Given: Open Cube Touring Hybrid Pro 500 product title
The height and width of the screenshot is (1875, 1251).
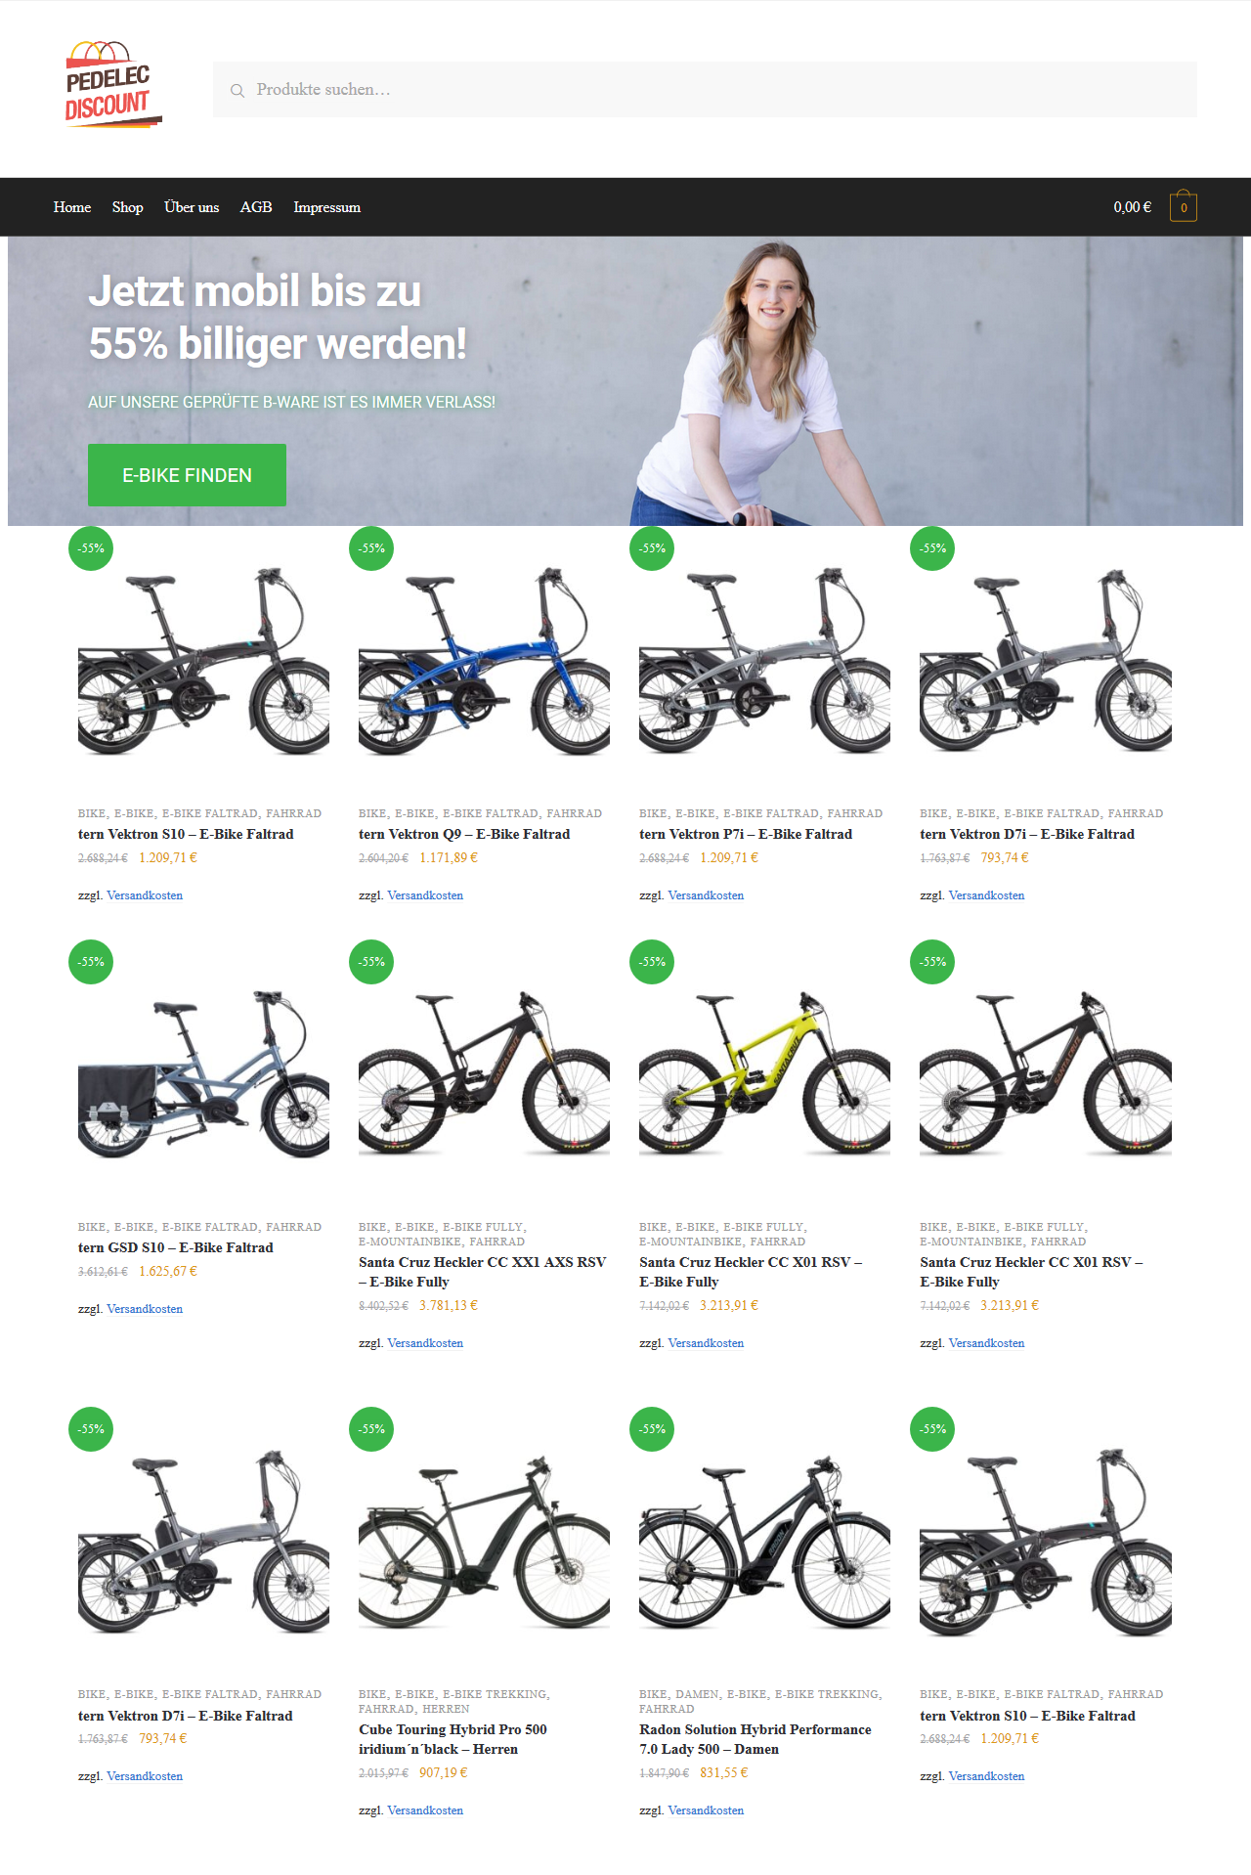Looking at the screenshot, I should pos(453,1739).
